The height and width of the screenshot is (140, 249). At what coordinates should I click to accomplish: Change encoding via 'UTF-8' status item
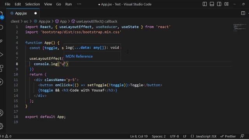tap(174, 136)
